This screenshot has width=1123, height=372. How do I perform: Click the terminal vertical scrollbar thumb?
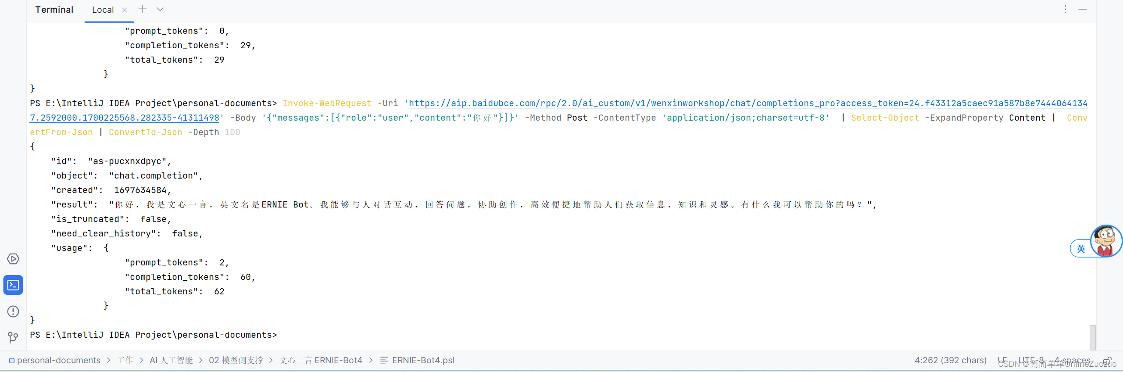1093,337
